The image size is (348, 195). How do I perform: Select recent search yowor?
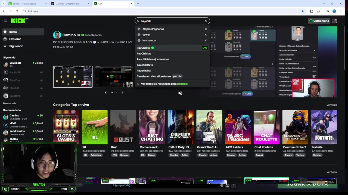pos(146,35)
